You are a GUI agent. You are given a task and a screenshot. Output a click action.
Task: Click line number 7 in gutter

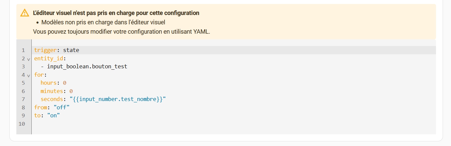click(x=23, y=99)
